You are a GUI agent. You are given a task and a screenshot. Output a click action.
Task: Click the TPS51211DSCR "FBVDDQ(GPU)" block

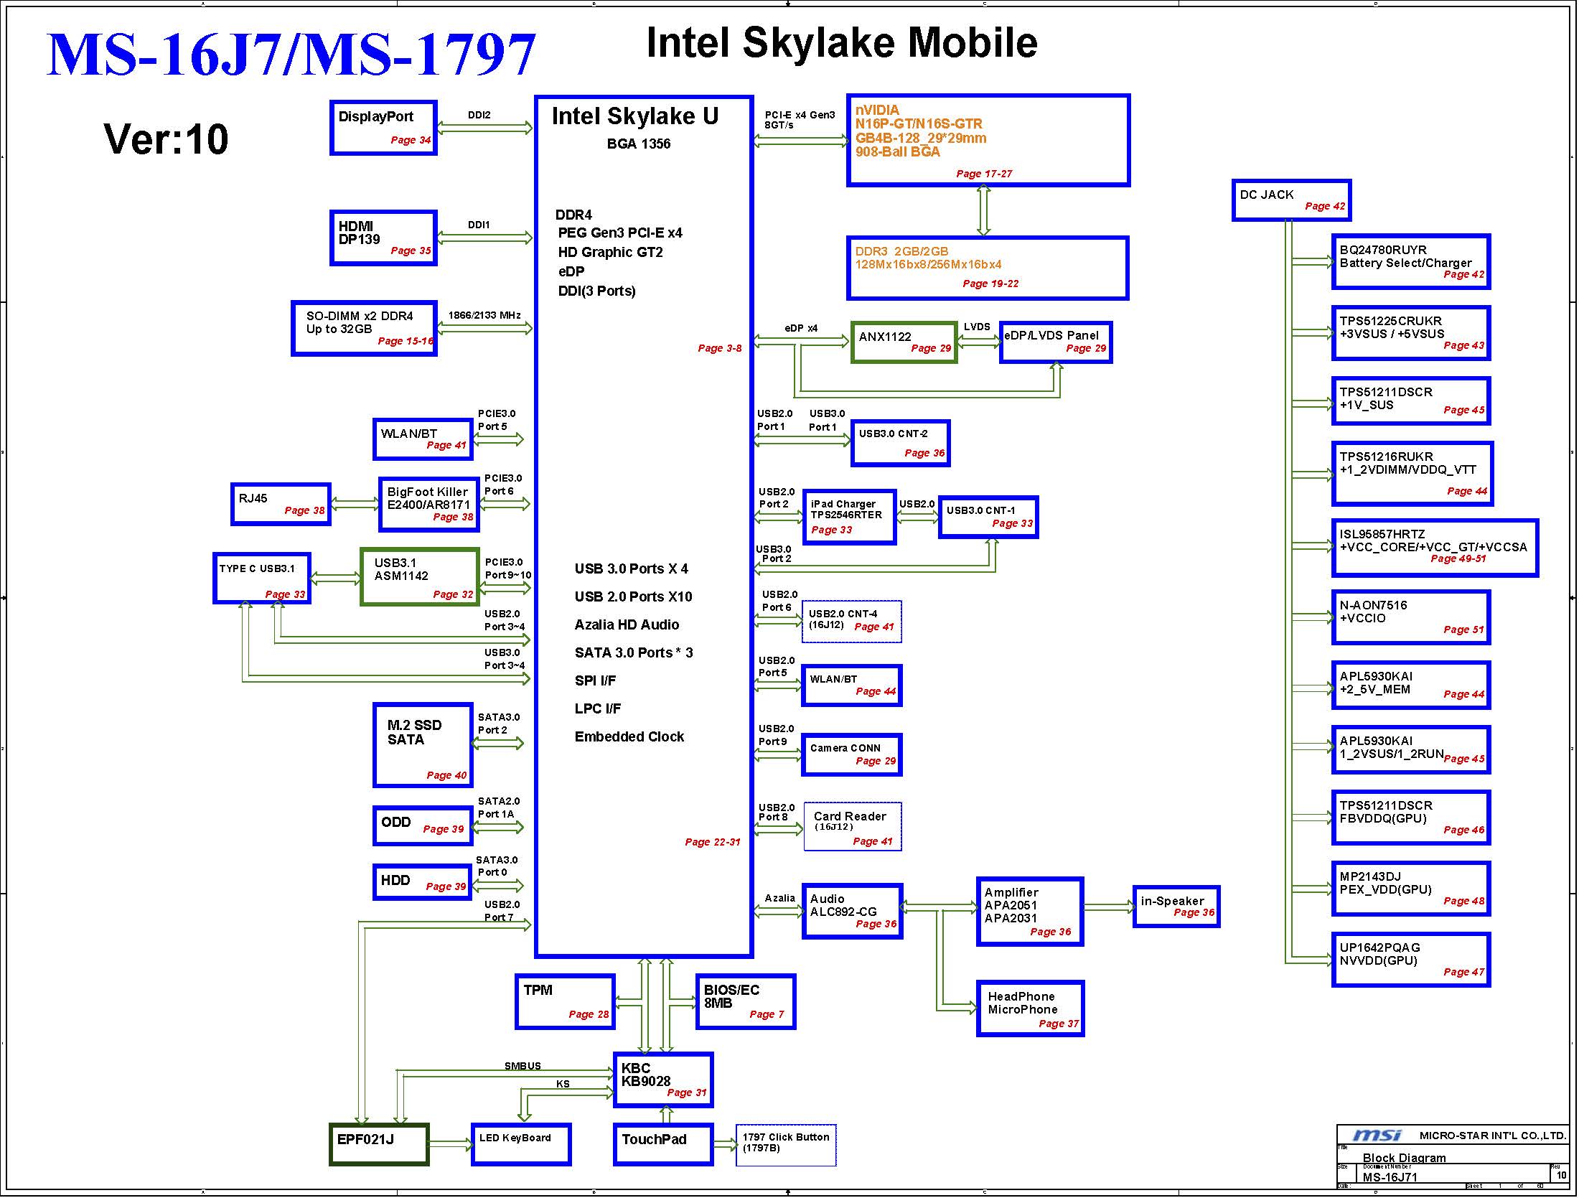[1411, 818]
